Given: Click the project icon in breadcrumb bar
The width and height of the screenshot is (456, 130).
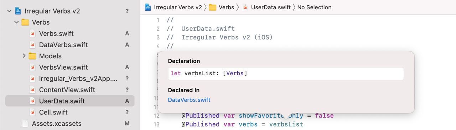Looking at the screenshot, I should click(x=148, y=7).
